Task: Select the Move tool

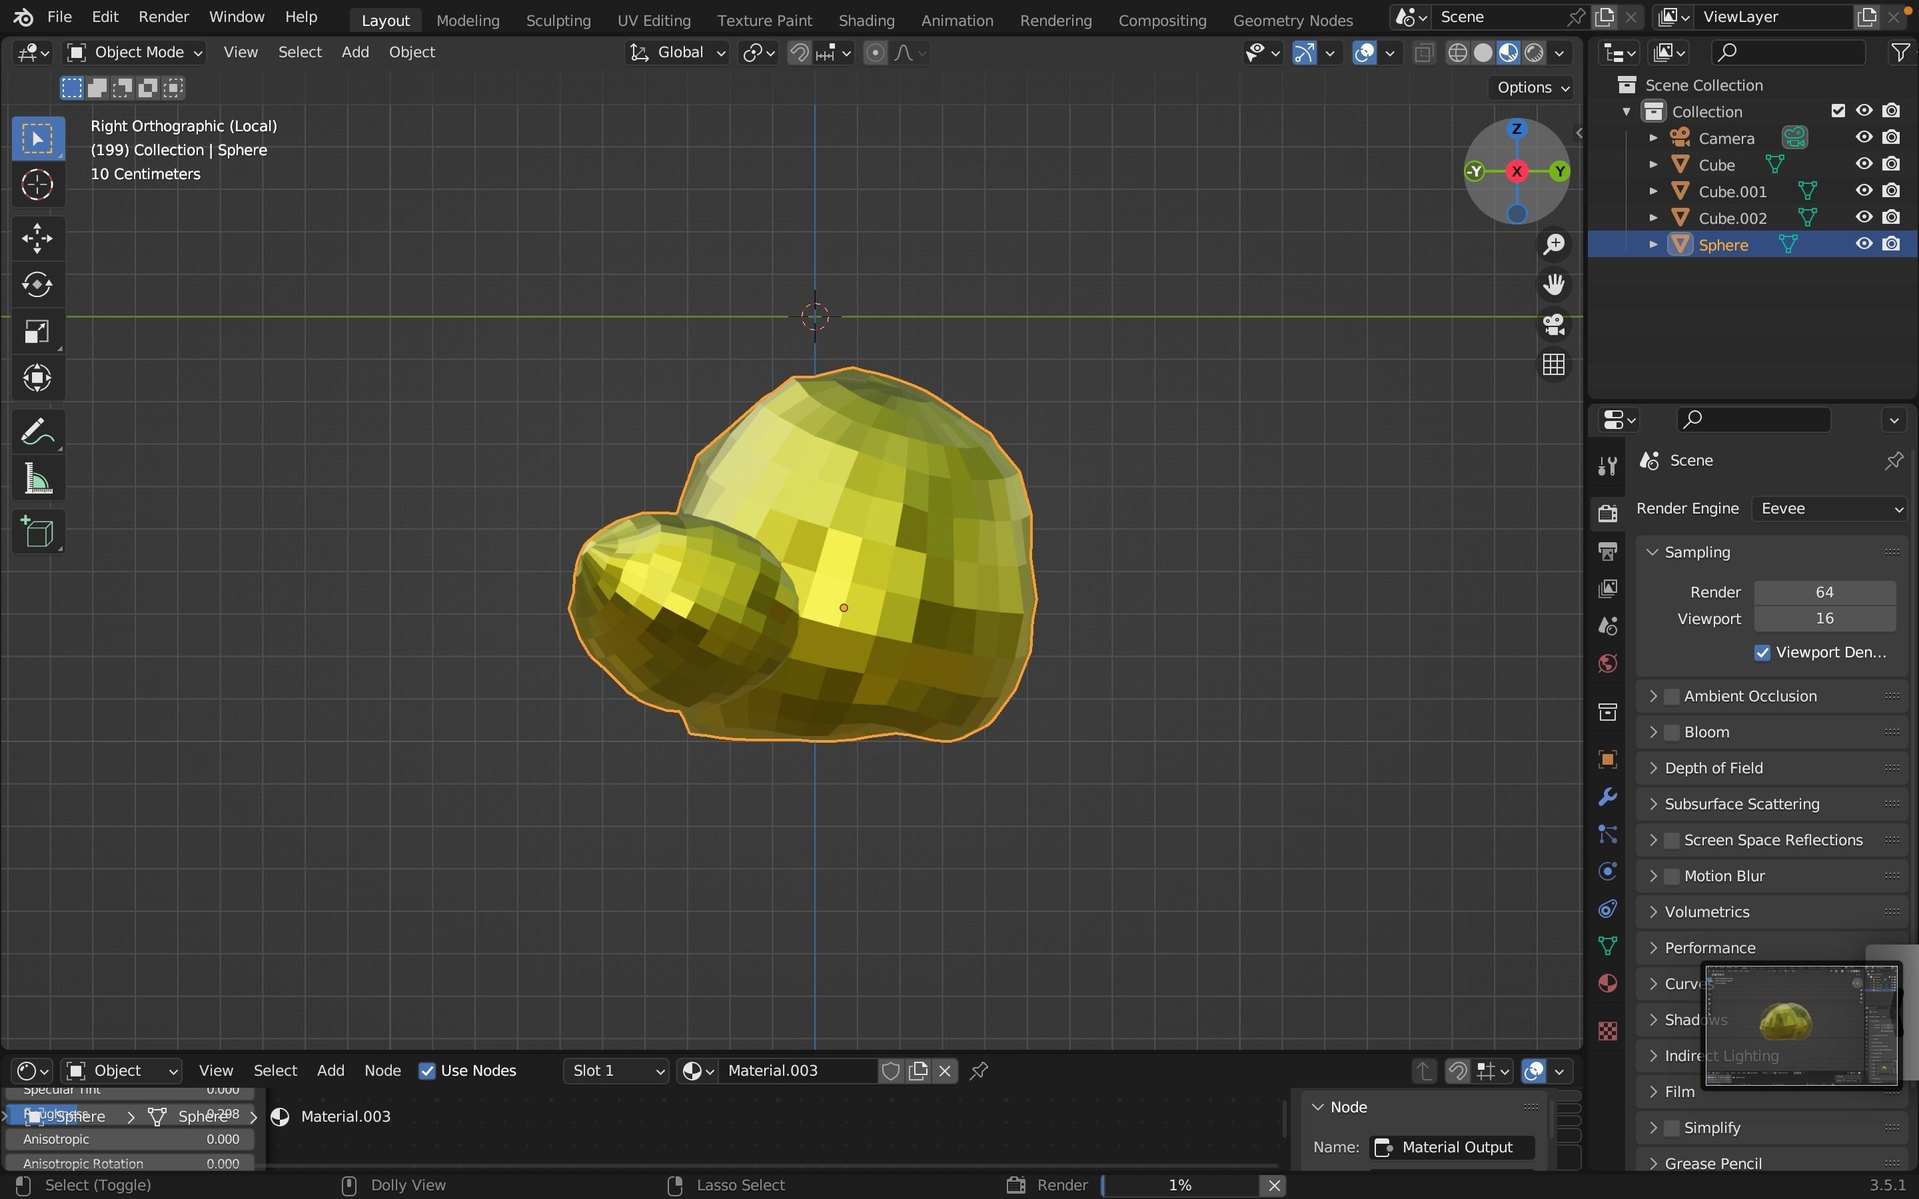Action: tap(37, 238)
